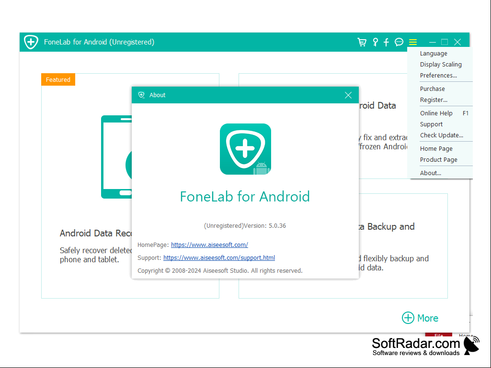The height and width of the screenshot is (368, 491).
Task: Click the FoneLab shield logo in title bar
Action: point(31,42)
